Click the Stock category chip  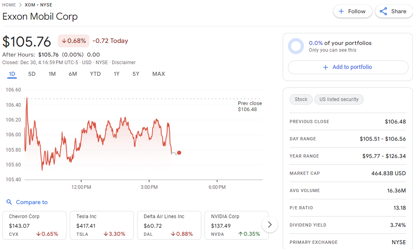(301, 99)
